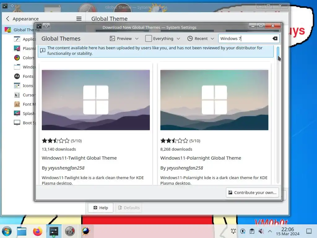Open the Recent sort order dropdown

pyautogui.click(x=201, y=38)
